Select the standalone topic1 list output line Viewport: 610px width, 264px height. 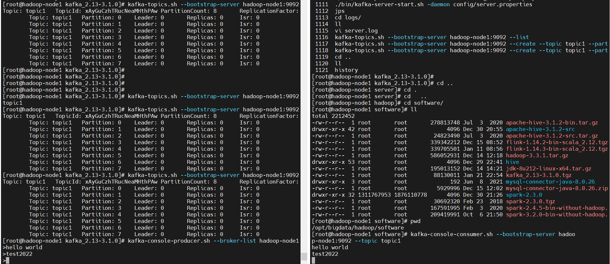click(13, 103)
